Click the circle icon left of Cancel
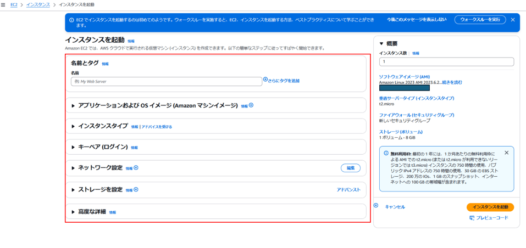 pyautogui.click(x=376, y=205)
